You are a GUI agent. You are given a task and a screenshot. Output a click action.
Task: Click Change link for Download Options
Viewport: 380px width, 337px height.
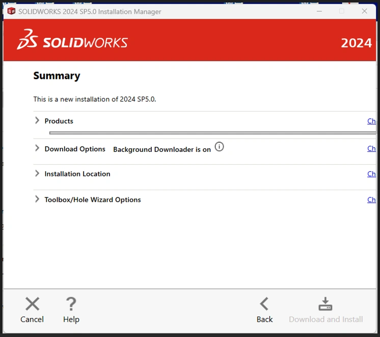(371, 148)
